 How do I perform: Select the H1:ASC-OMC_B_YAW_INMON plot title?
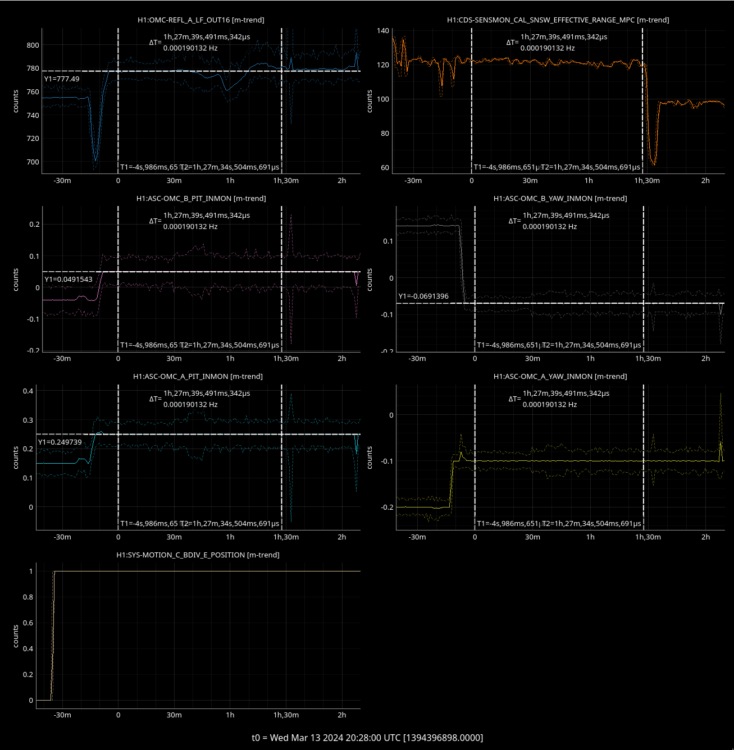pyautogui.click(x=560, y=198)
